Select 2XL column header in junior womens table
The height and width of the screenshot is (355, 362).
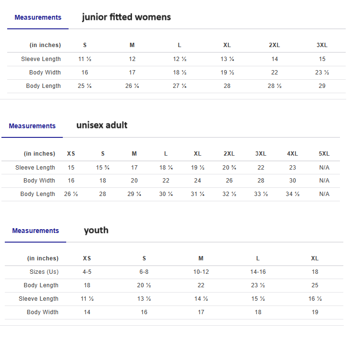click(274, 45)
